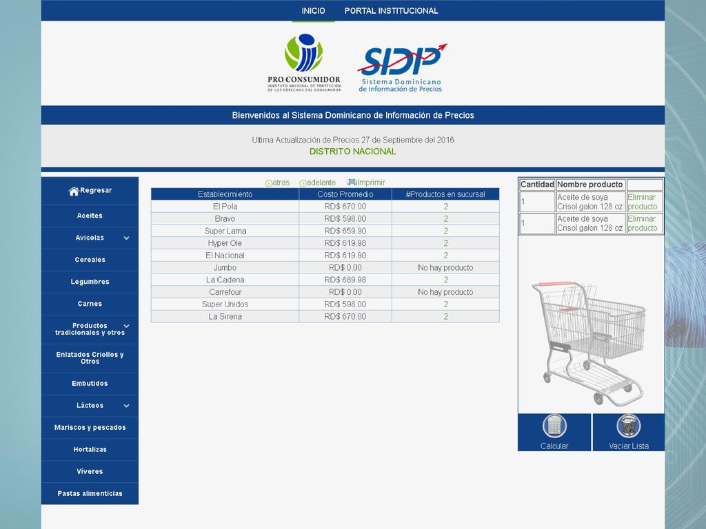The image size is (706, 529).
Task: Click Avicolas menu label
Action: coord(90,238)
